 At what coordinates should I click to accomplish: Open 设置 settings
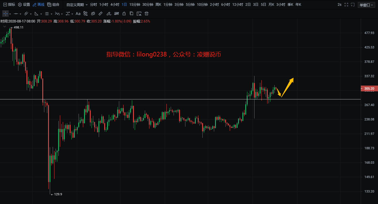point(24,5)
